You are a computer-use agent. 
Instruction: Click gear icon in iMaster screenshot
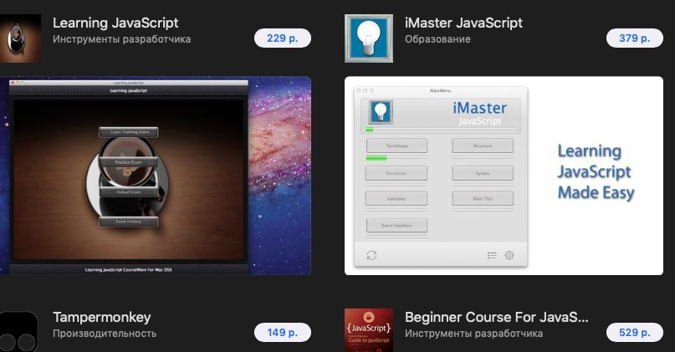click(x=509, y=255)
